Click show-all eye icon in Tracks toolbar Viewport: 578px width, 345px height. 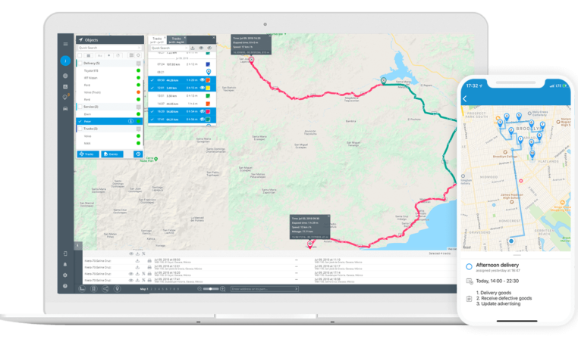(x=201, y=48)
